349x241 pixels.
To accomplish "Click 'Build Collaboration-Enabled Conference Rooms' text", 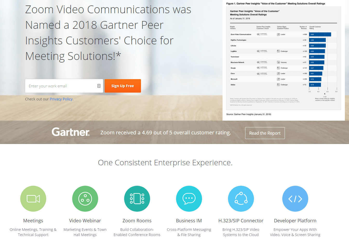I will 137,232.
